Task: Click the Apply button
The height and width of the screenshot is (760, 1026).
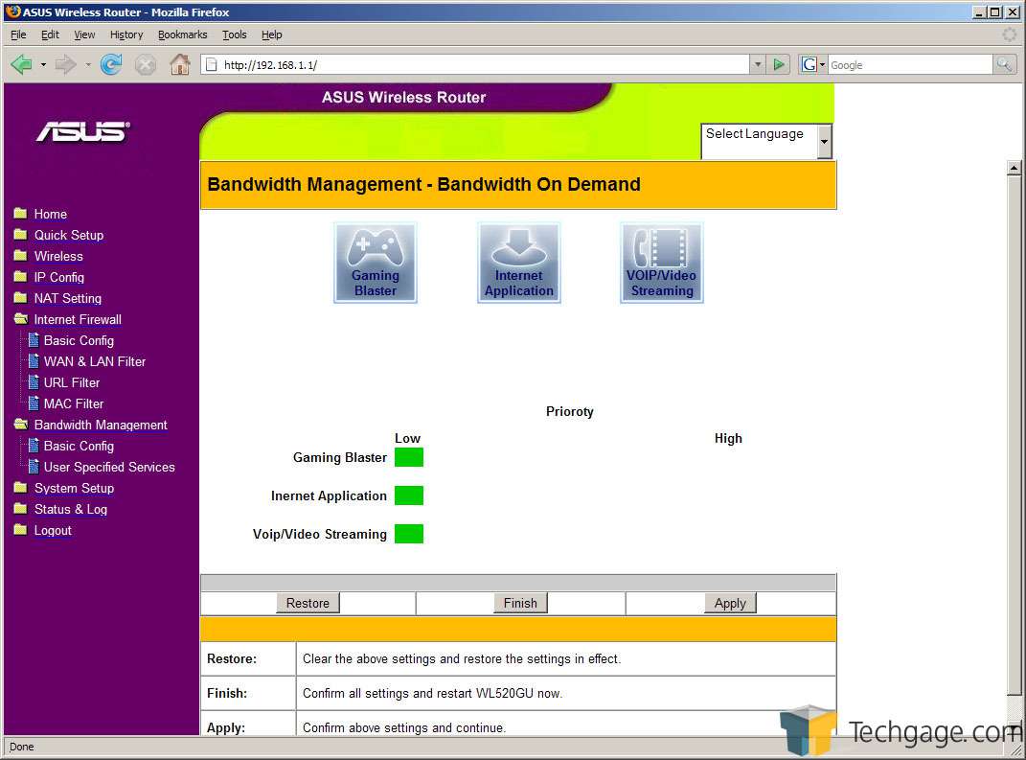Action: 730,603
